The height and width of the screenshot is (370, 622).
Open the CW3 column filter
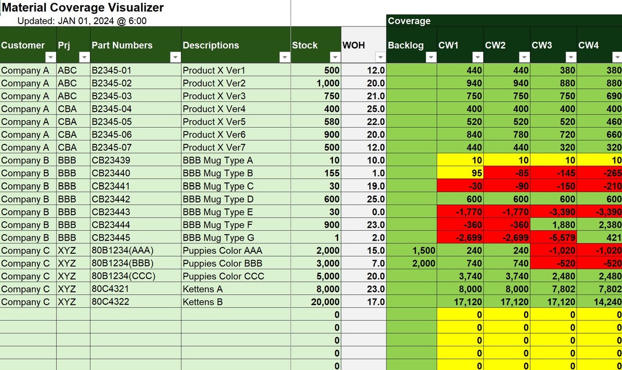tap(571, 57)
